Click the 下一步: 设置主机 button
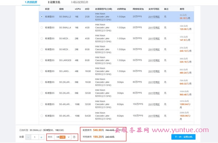 coord(183,137)
